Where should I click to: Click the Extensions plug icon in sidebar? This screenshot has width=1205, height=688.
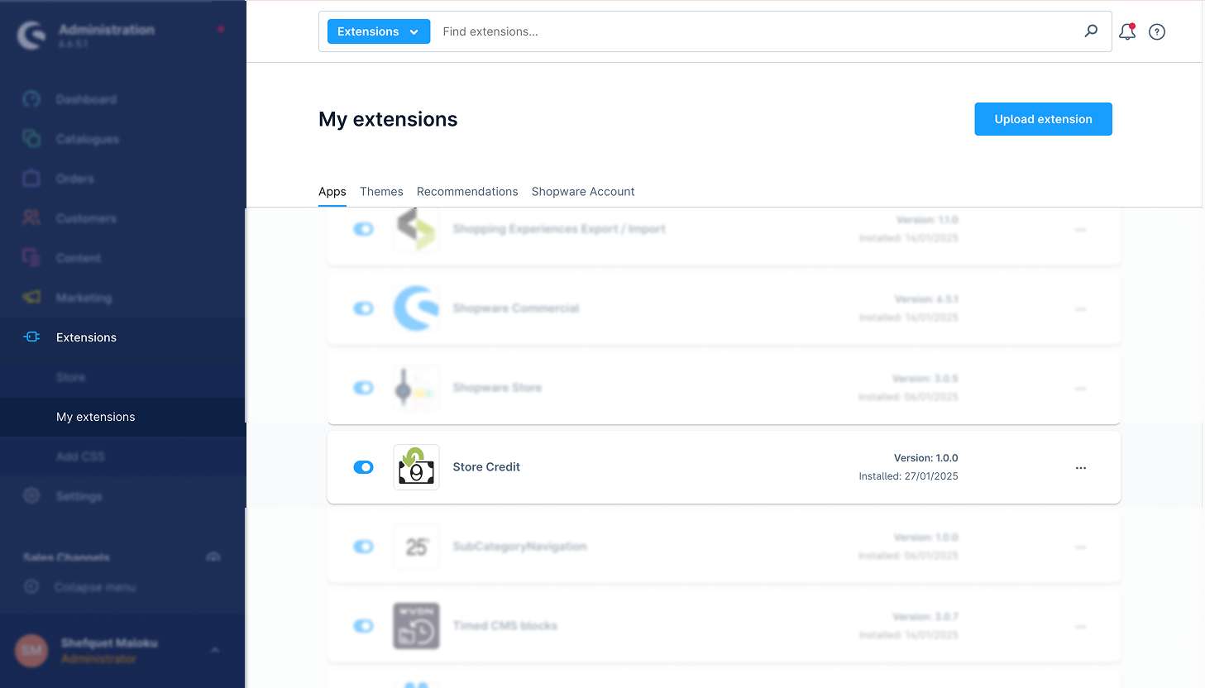coord(31,337)
